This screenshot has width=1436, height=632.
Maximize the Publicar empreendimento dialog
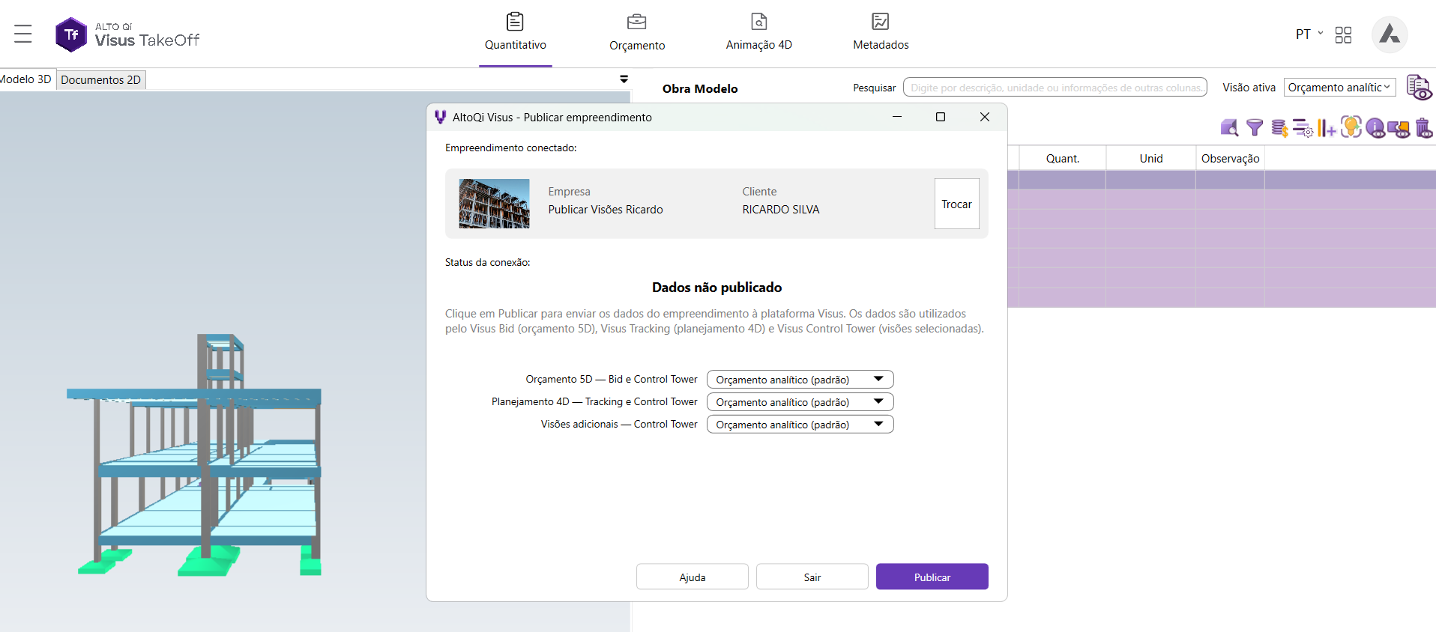pyautogui.click(x=941, y=117)
